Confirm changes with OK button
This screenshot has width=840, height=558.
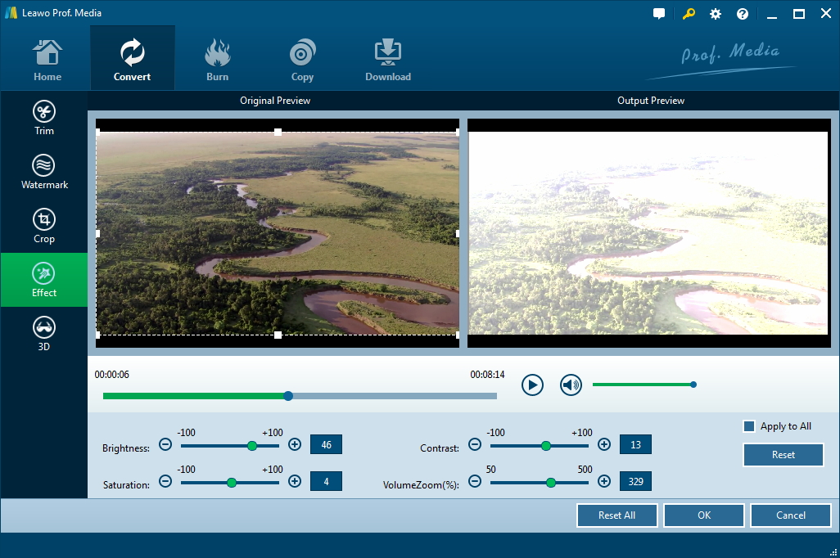pyautogui.click(x=704, y=515)
